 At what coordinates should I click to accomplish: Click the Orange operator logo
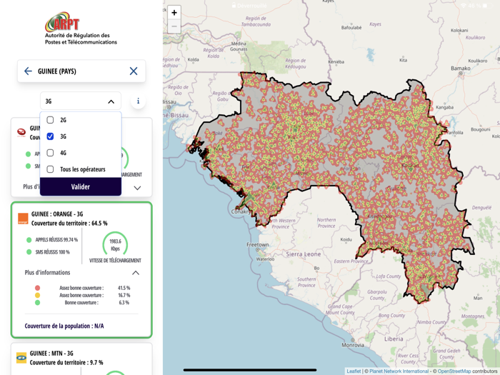pos(23,219)
